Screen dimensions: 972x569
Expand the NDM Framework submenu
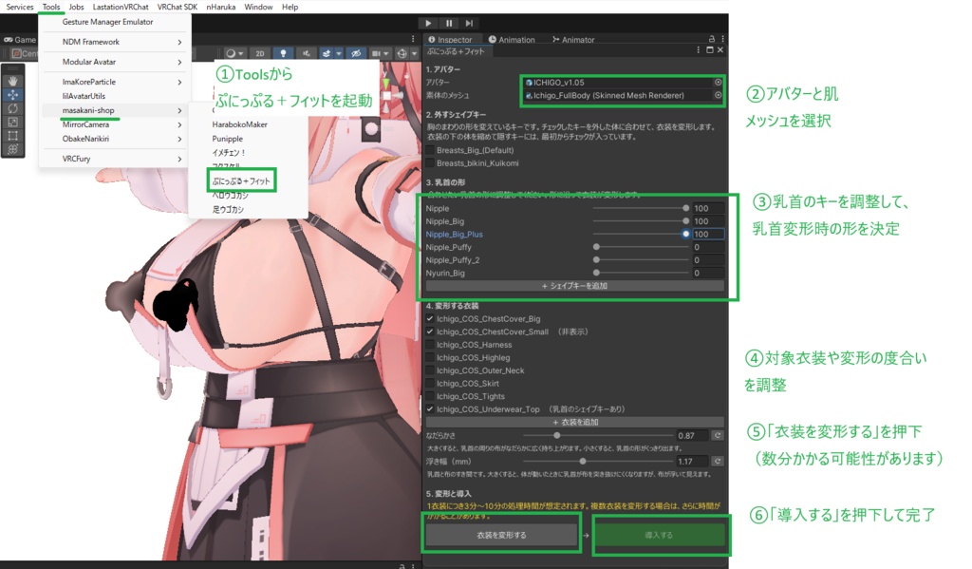click(x=114, y=42)
